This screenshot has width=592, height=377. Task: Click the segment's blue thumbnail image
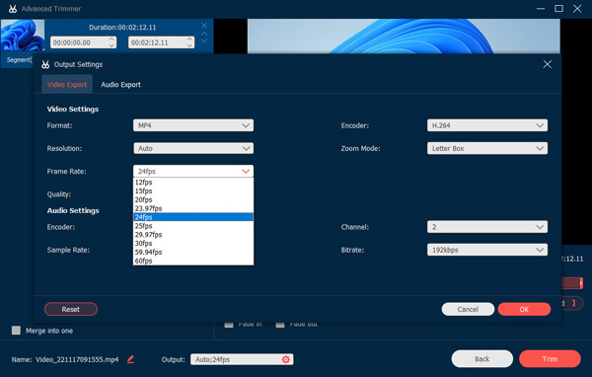pyautogui.click(x=23, y=36)
